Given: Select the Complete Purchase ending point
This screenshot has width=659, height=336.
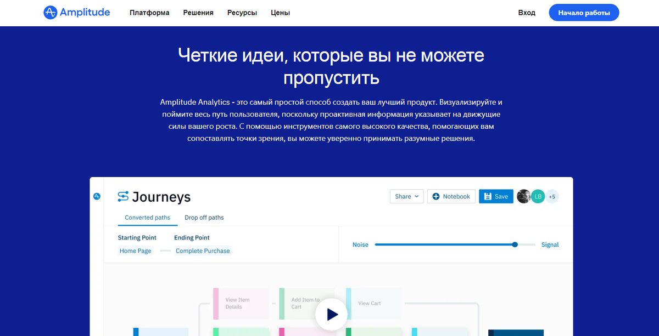Looking at the screenshot, I should 203,251.
